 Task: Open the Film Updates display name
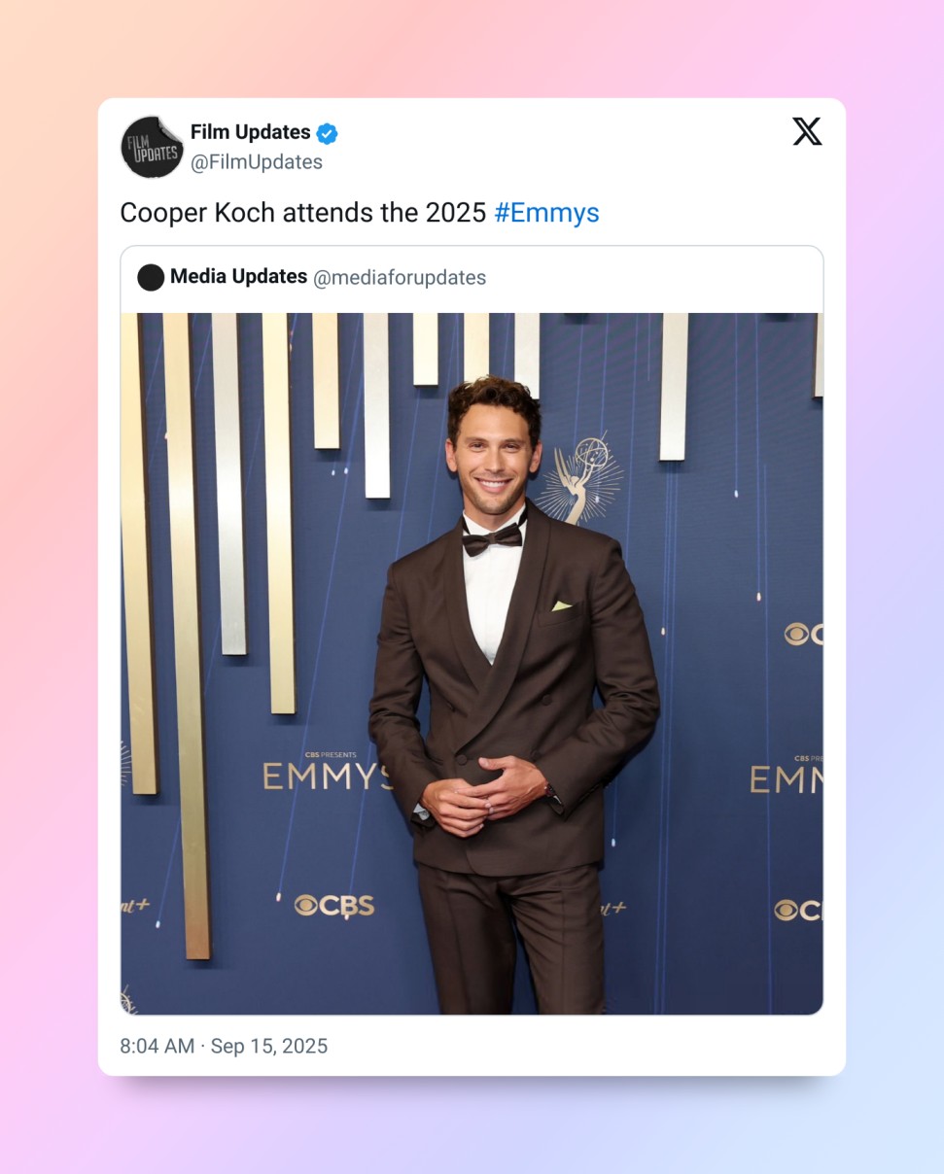pos(251,132)
